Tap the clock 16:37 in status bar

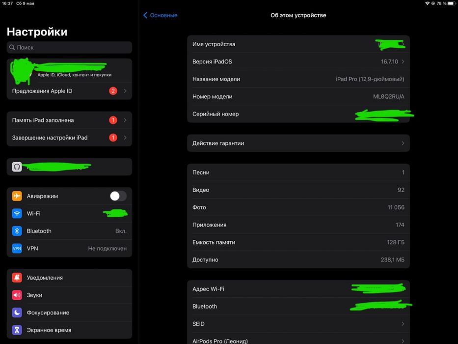7,3
